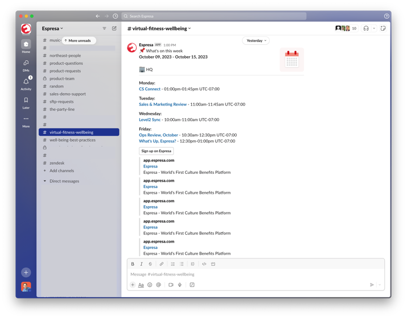The image size is (407, 321).
Task: Open Level2 Sync event link
Action: click(x=150, y=119)
